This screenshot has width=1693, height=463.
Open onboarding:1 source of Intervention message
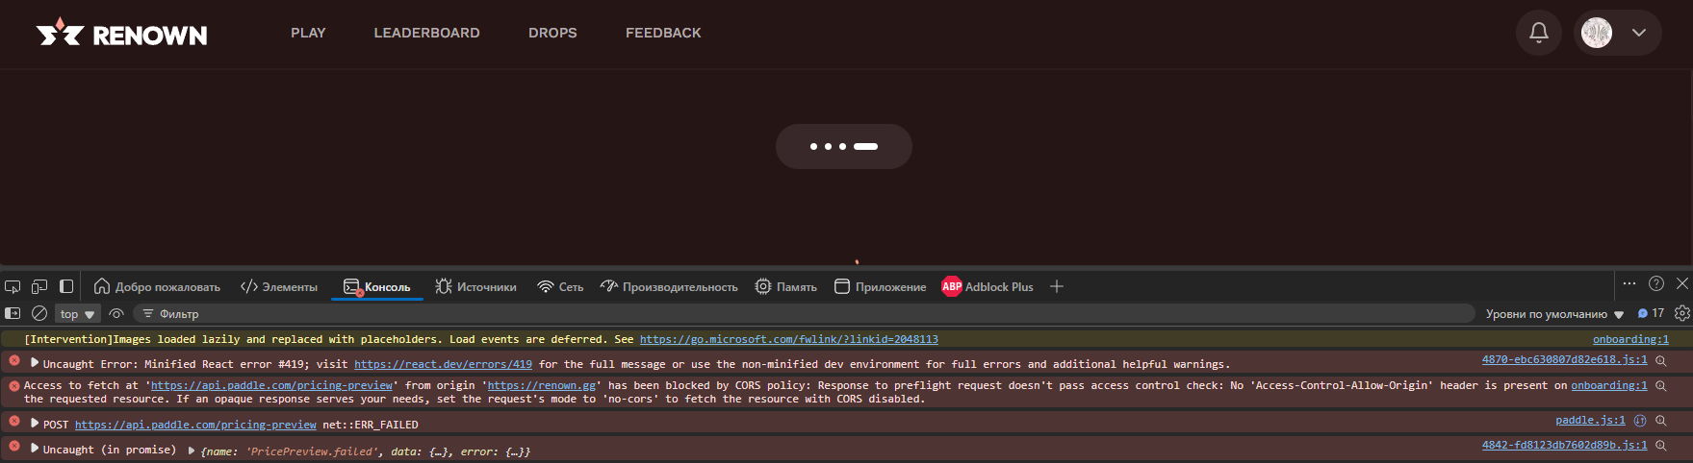click(x=1630, y=339)
